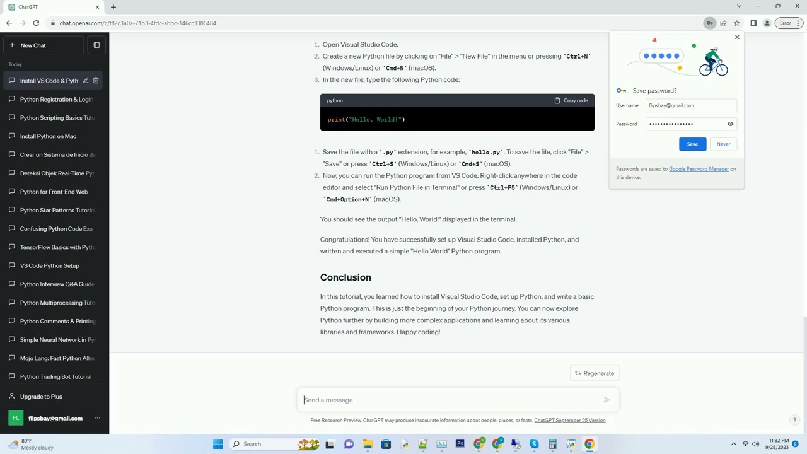
Task: Launch Photoshop from the taskbar
Action: tap(460, 444)
